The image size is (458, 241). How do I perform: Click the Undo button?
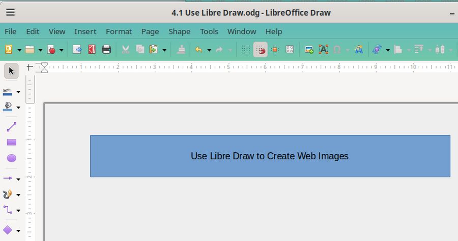pos(199,49)
